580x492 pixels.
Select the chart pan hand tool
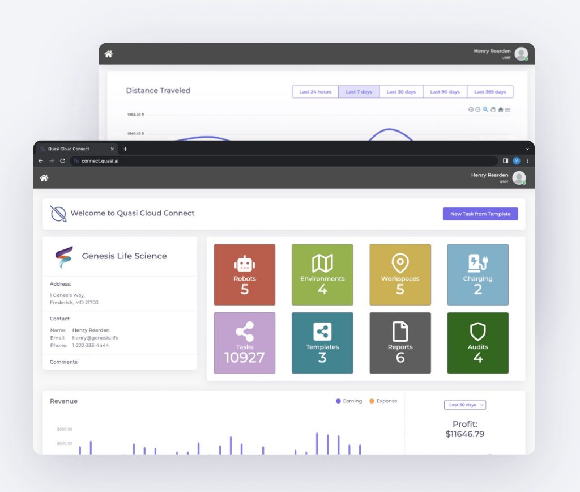coord(493,109)
